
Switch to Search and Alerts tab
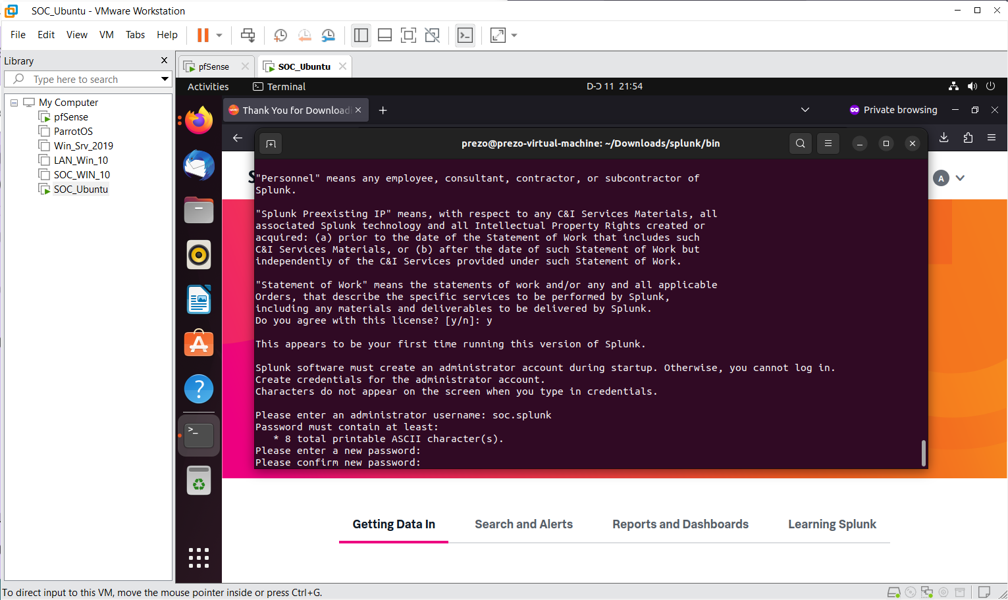[x=523, y=524]
